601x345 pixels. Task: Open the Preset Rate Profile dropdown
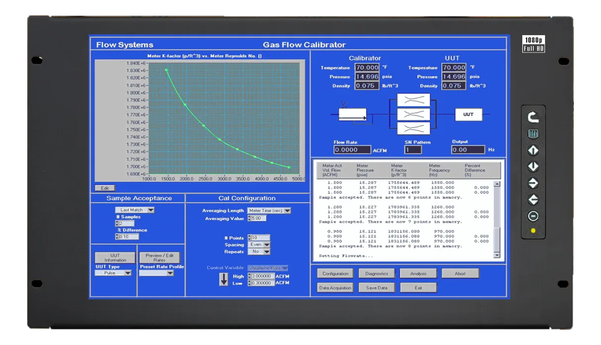156,273
